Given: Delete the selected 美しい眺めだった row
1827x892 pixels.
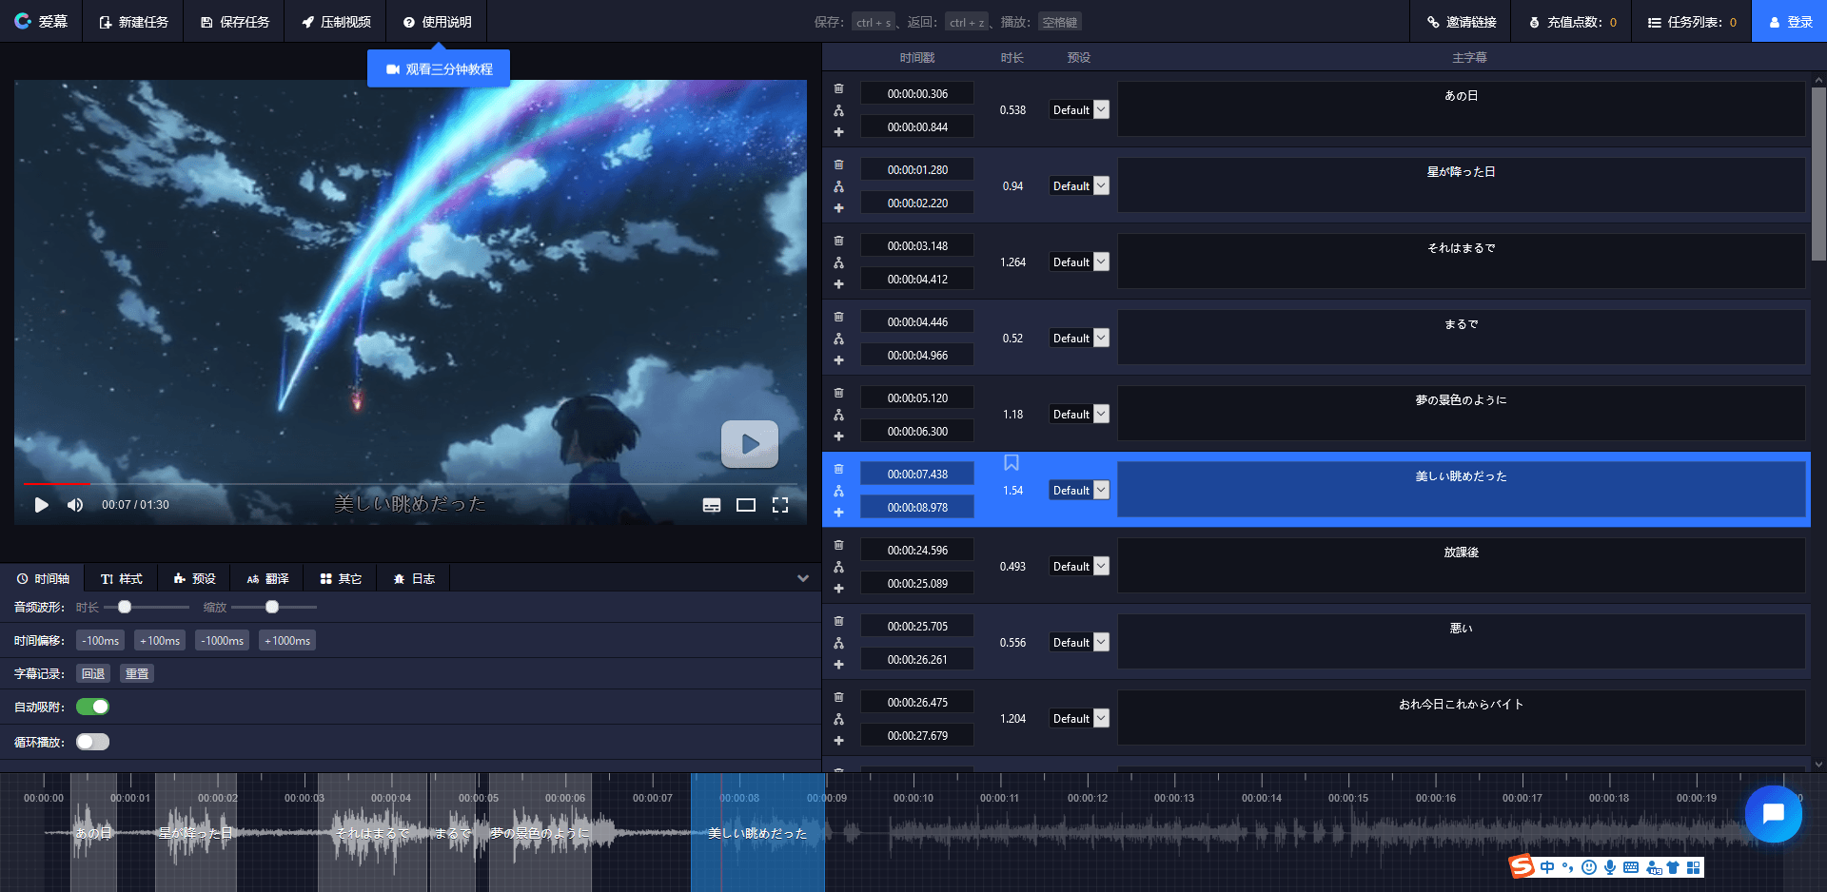Looking at the screenshot, I should (x=838, y=469).
